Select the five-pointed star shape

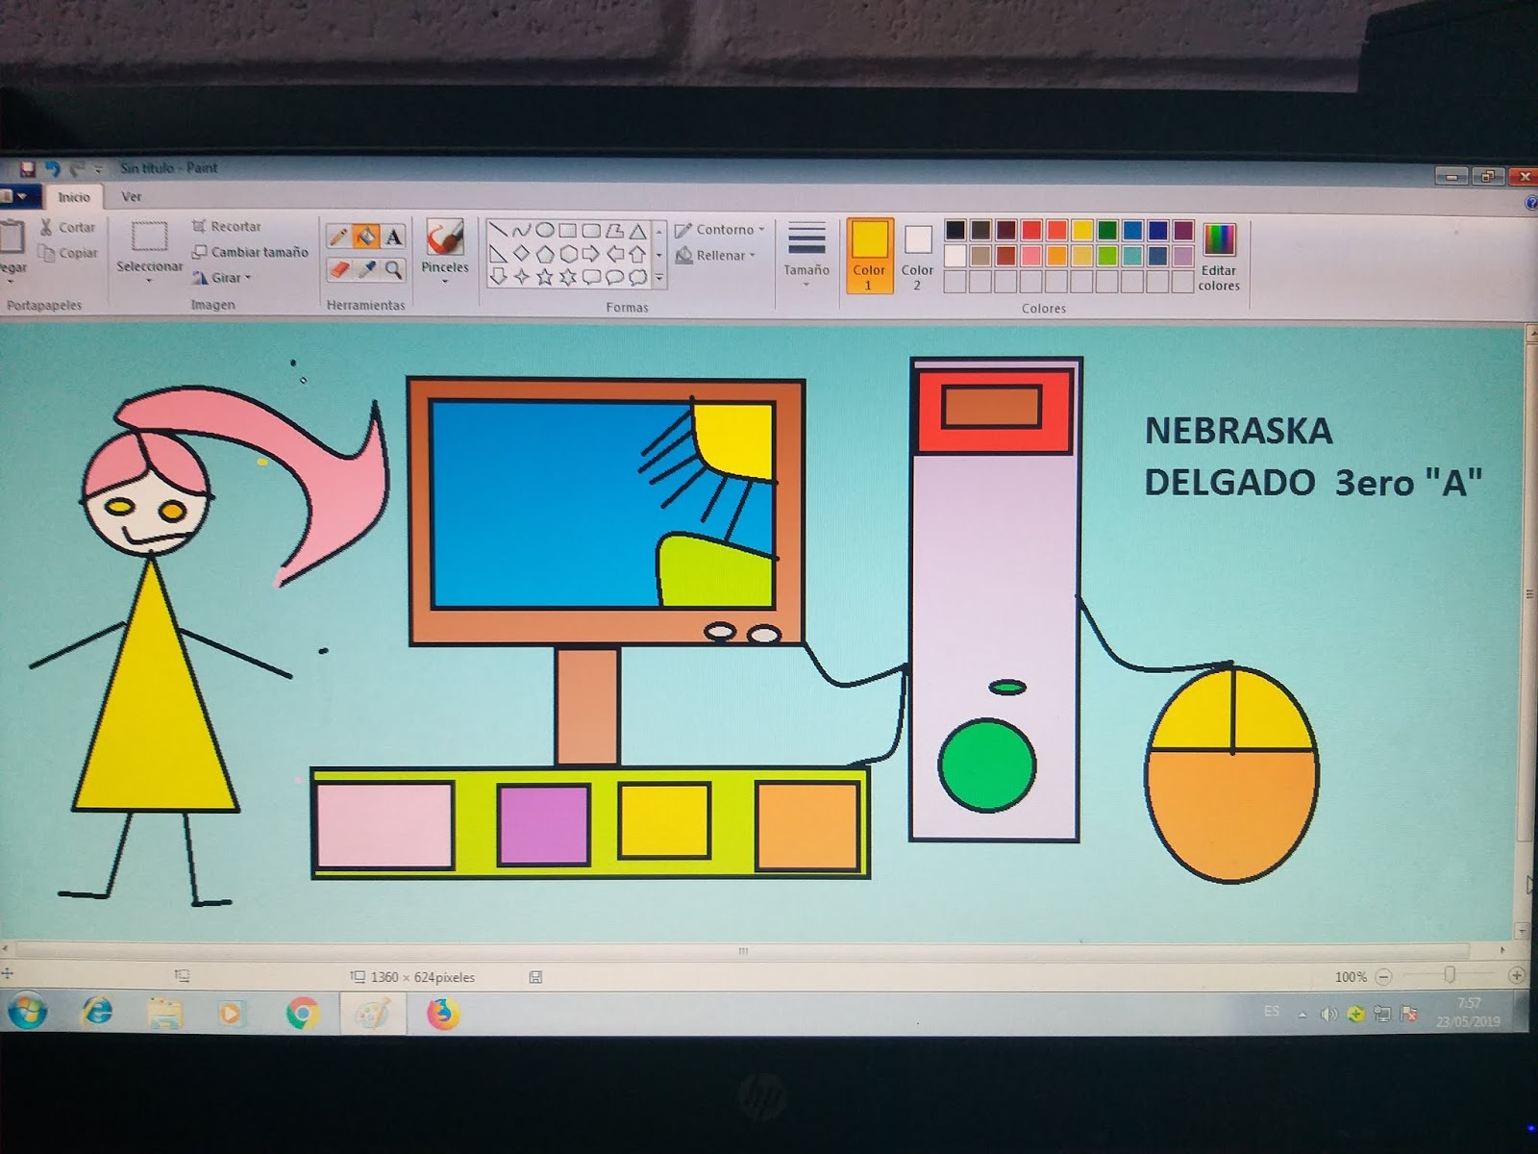click(545, 277)
